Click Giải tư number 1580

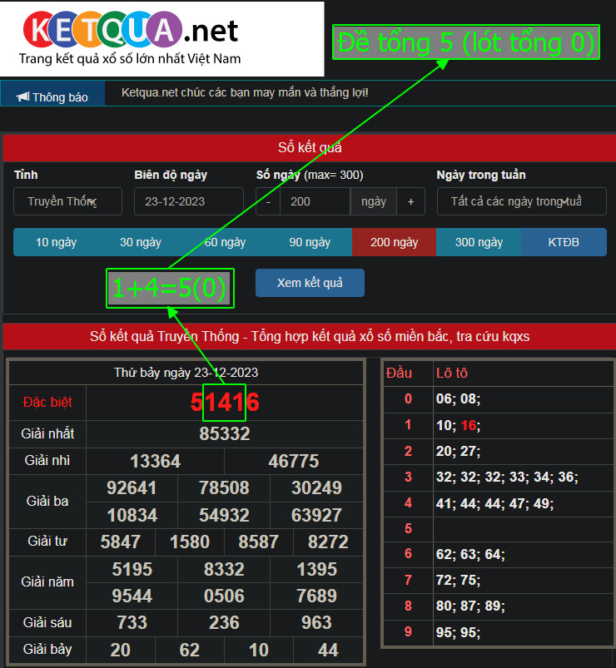tap(190, 542)
